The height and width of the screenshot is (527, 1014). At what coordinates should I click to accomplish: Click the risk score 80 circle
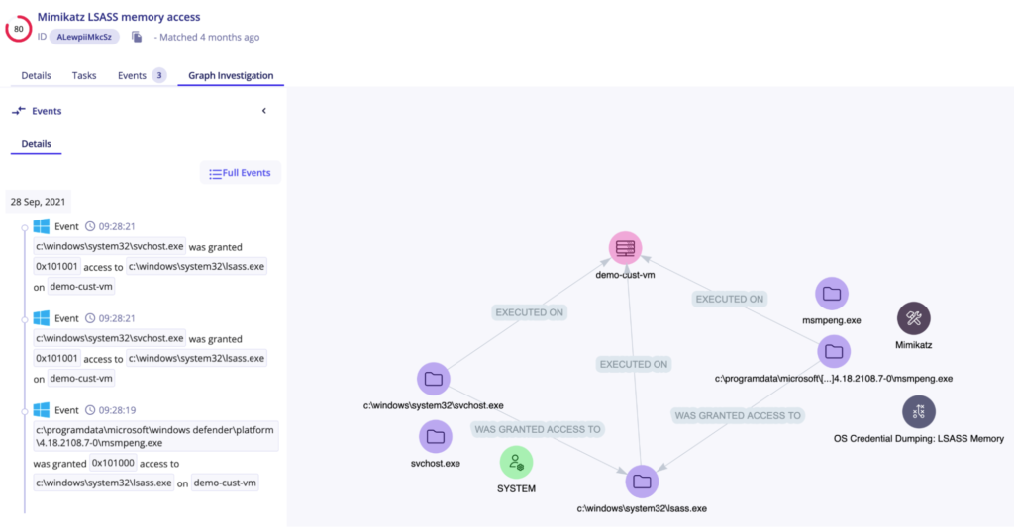(18, 29)
